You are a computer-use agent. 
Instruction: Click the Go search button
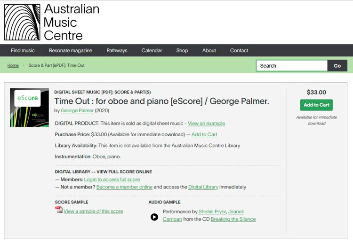pos(337,66)
